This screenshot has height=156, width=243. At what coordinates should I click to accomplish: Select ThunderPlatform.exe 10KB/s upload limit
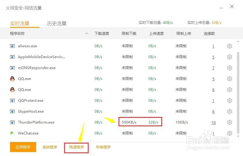tap(182, 122)
